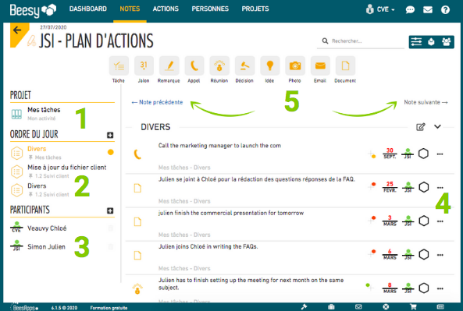Open the ACTIONS tab

(x=166, y=9)
